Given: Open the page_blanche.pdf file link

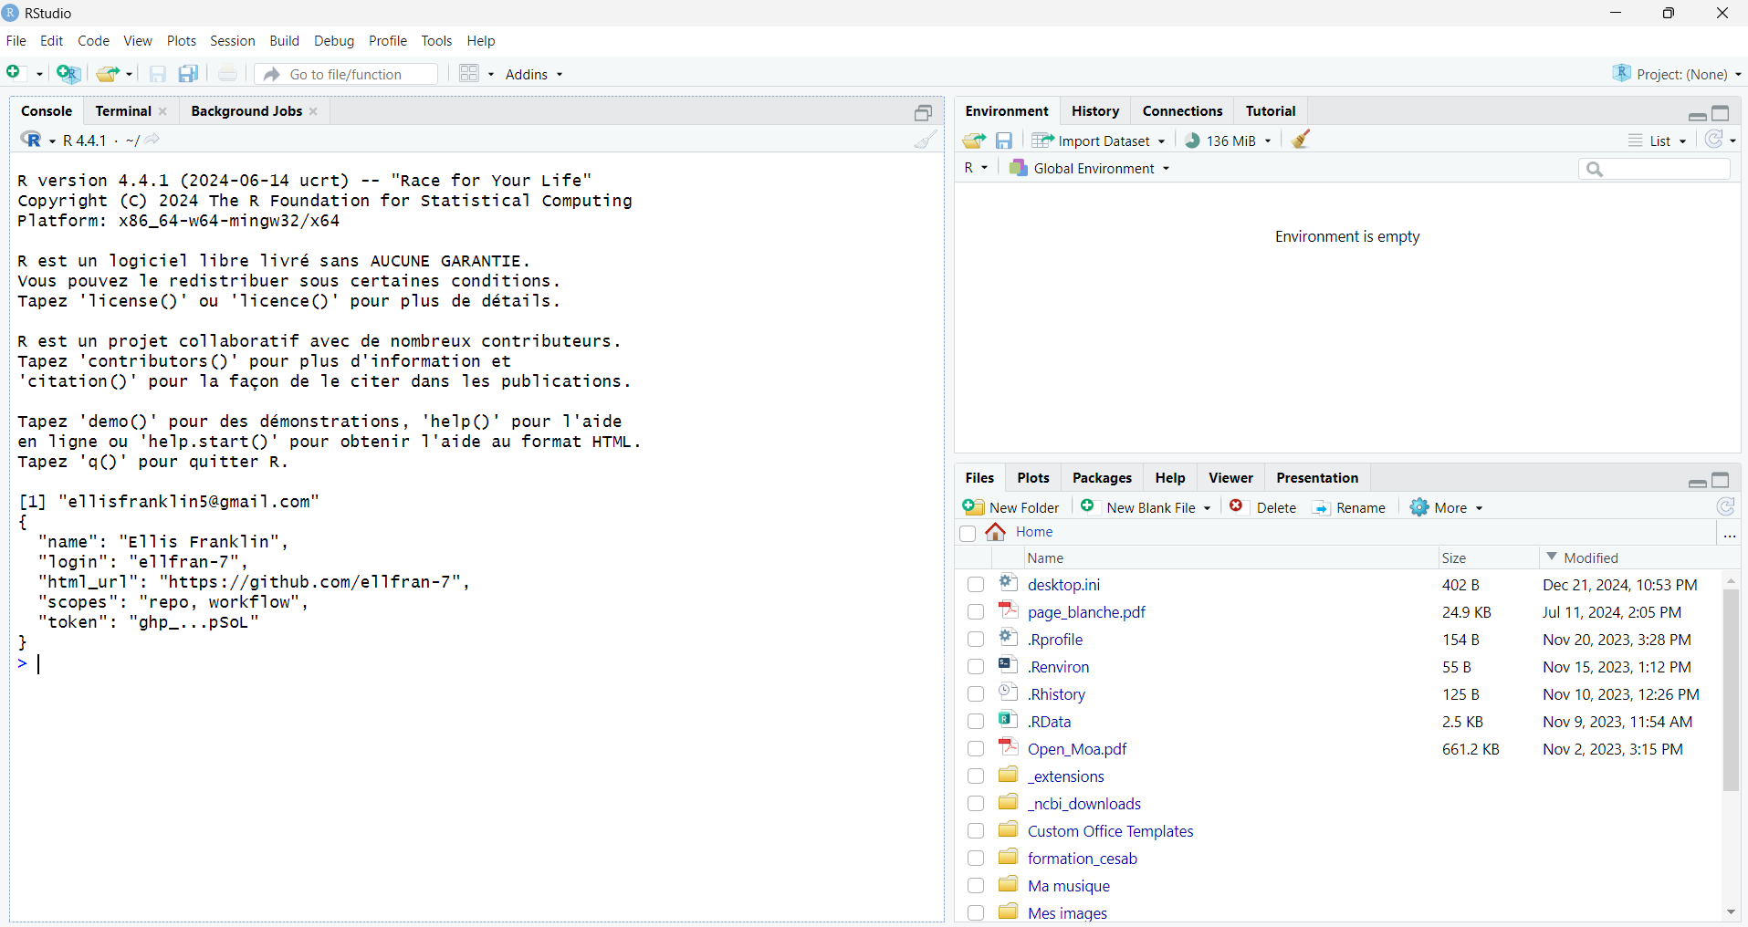Looking at the screenshot, I should pyautogui.click(x=1086, y=612).
